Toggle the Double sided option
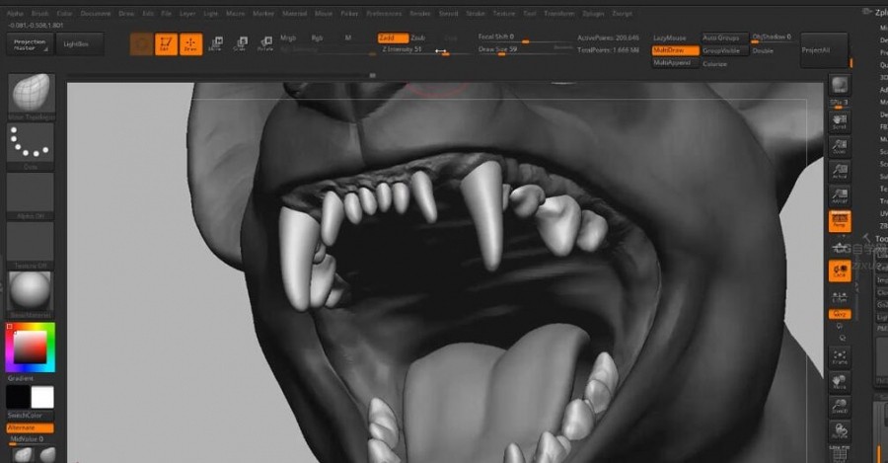The height and width of the screenshot is (463, 888). (x=763, y=50)
